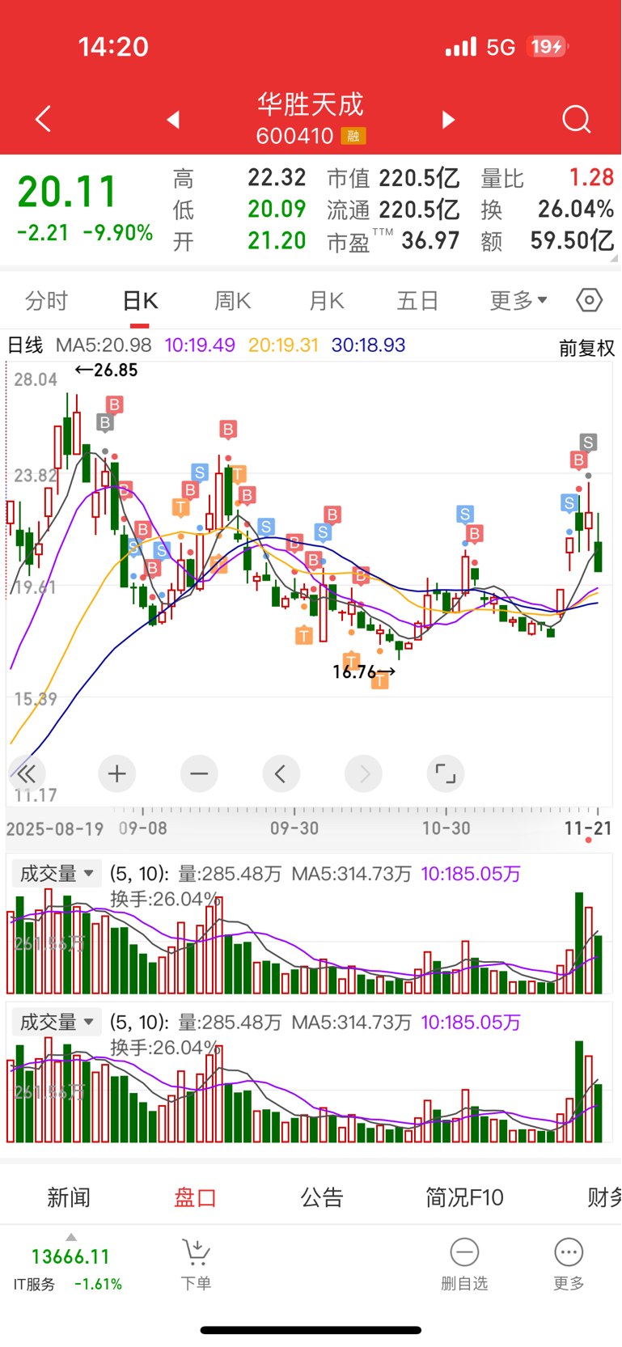Tap 删自选 remove from watchlist icon
The image size is (622, 1347).
click(x=464, y=1252)
